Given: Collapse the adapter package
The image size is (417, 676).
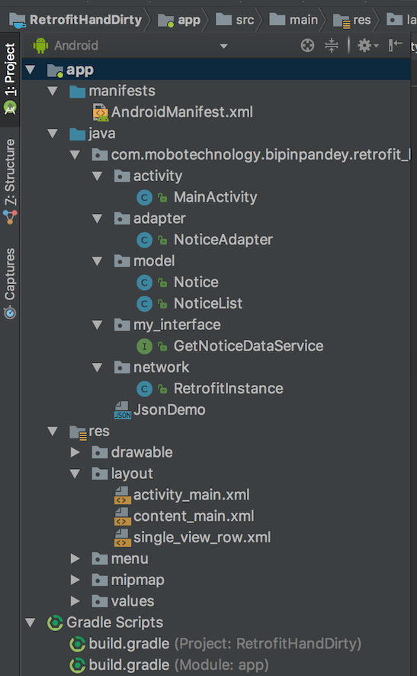Looking at the screenshot, I should coord(98,218).
